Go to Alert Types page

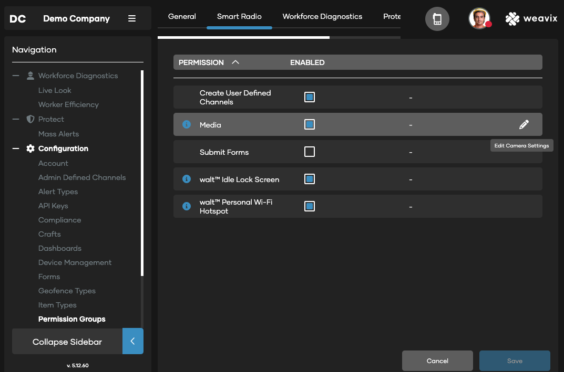pyautogui.click(x=58, y=192)
